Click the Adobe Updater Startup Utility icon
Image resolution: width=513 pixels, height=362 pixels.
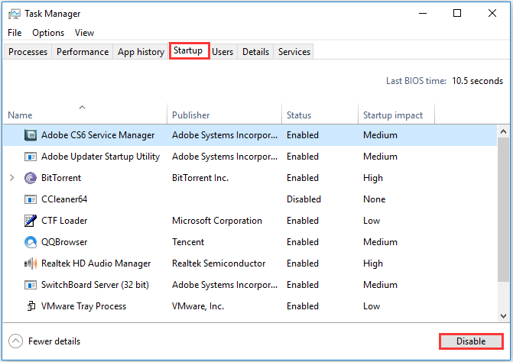(31, 157)
